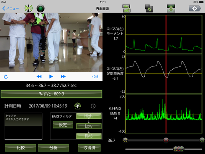Change the x0.5 playback speed
Viewport: 205px width, 154px height.
95,77
